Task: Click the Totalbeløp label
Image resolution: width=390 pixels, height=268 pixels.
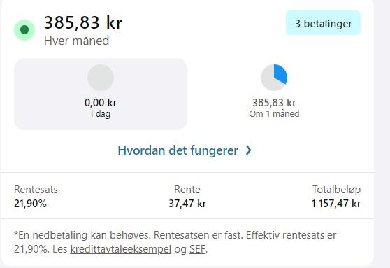Action: [336, 190]
